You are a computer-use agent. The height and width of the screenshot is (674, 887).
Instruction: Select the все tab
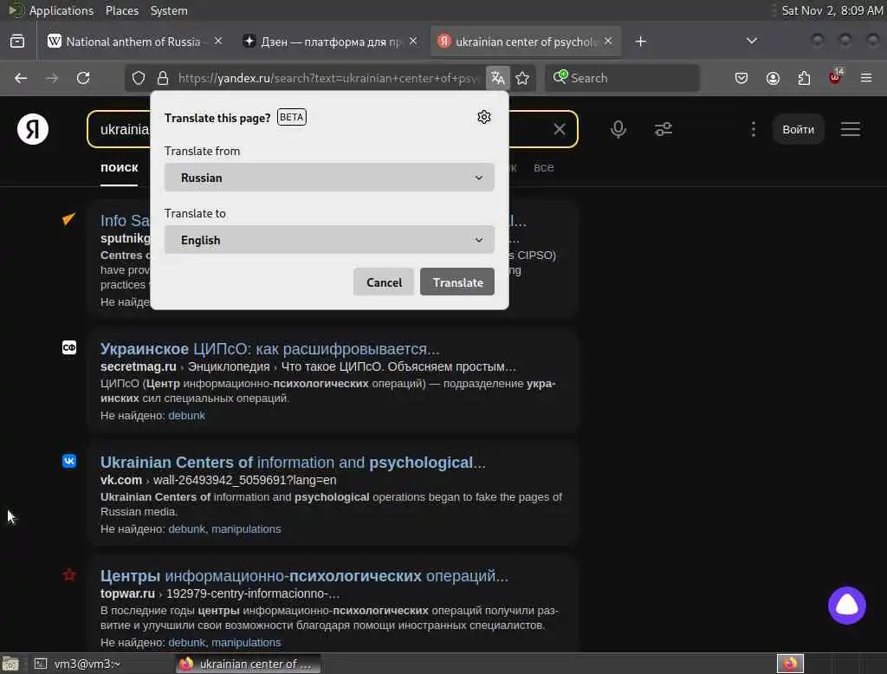click(x=544, y=167)
